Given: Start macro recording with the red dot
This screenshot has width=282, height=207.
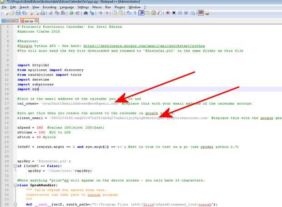Looking at the screenshot, I should click(x=168, y=13).
